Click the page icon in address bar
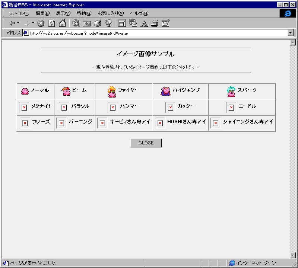 click(x=26, y=33)
